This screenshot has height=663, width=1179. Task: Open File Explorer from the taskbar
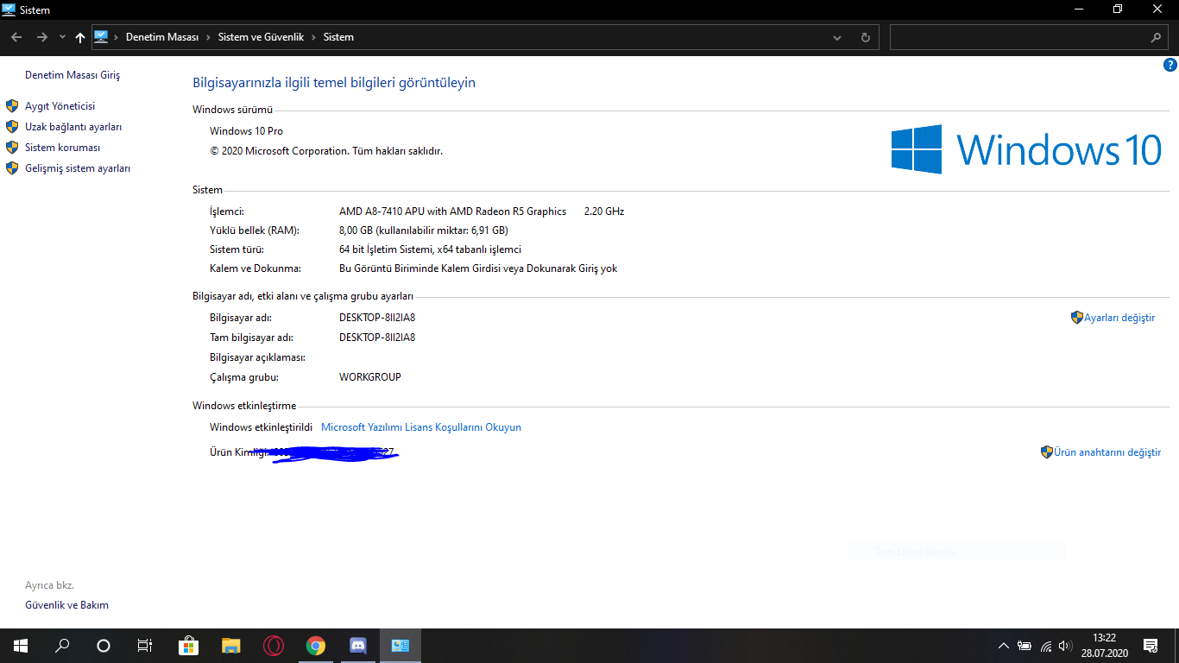click(x=230, y=645)
